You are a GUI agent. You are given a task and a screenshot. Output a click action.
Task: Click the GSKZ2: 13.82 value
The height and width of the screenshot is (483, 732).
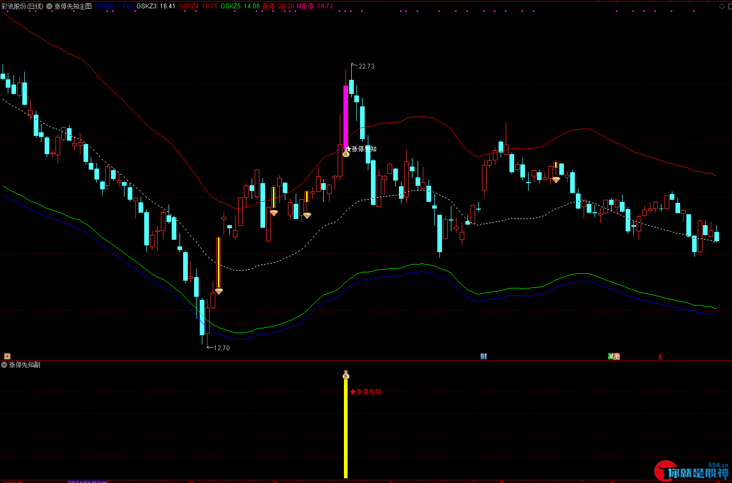click(114, 6)
